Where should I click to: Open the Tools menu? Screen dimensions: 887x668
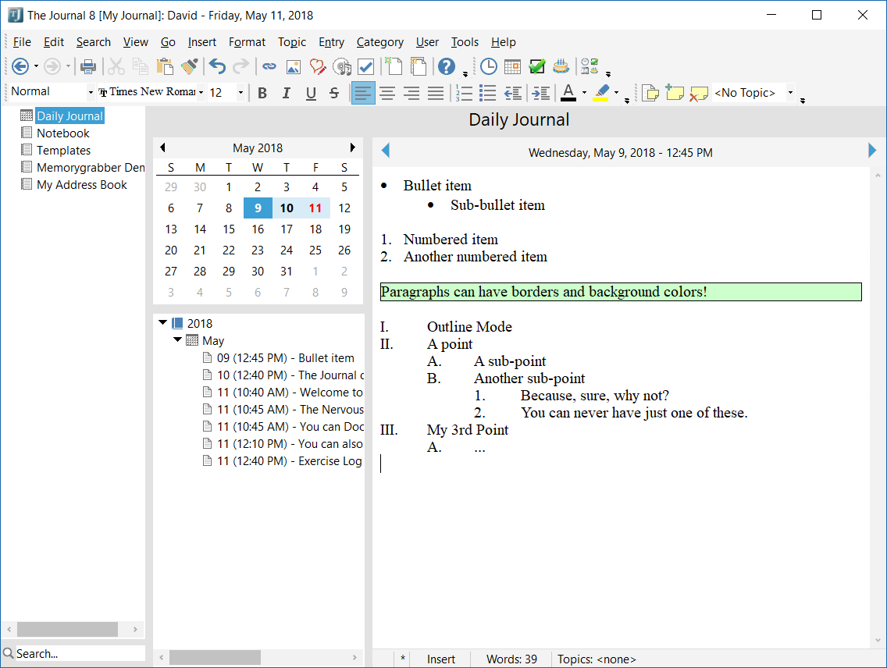(465, 42)
